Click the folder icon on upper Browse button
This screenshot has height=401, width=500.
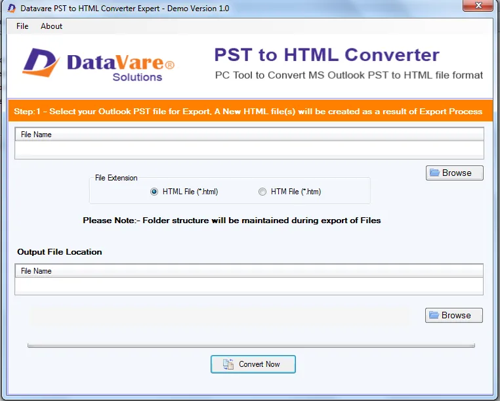(x=434, y=173)
